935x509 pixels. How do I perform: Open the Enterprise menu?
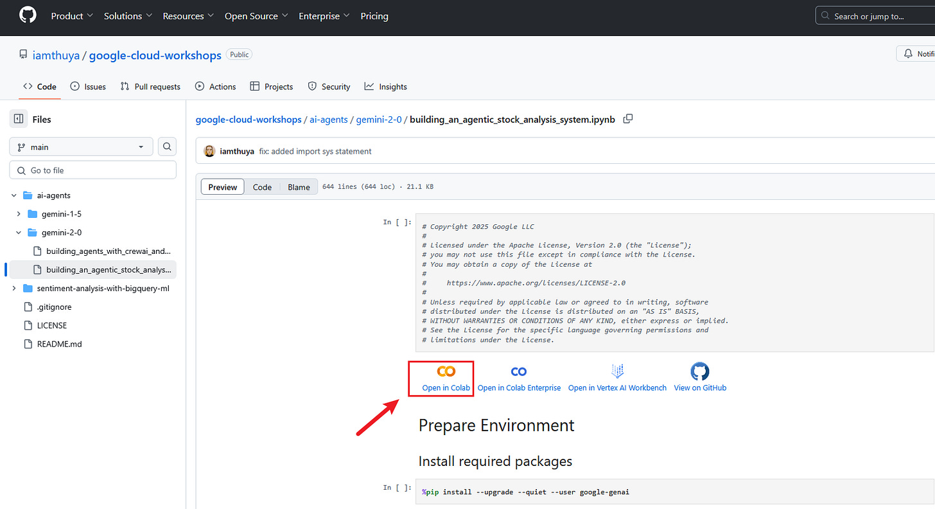point(324,16)
